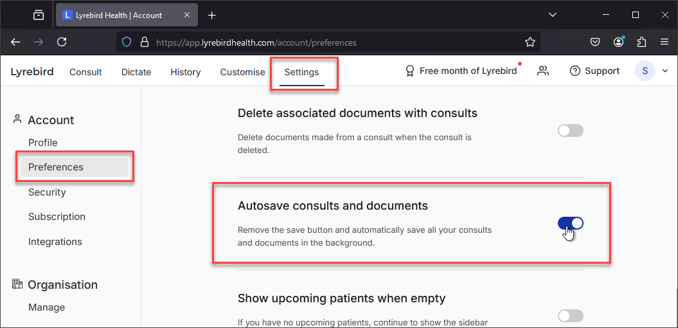The height and width of the screenshot is (328, 678).
Task: Click the team members people icon
Action: (x=542, y=71)
